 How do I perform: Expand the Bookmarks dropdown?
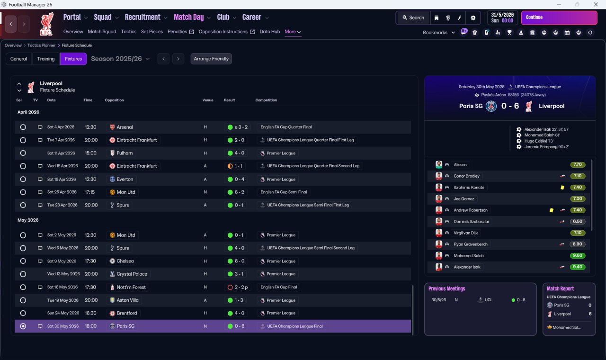pyautogui.click(x=439, y=33)
